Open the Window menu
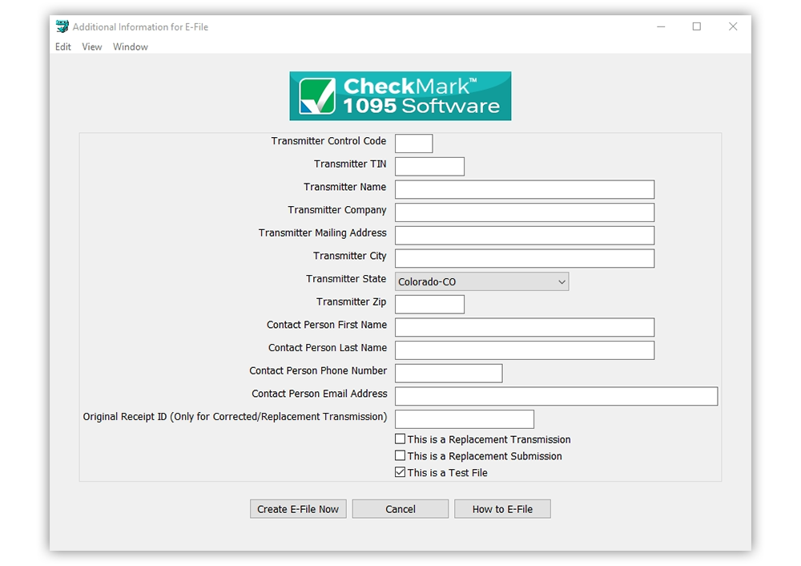The height and width of the screenshot is (566, 801). coord(131,46)
